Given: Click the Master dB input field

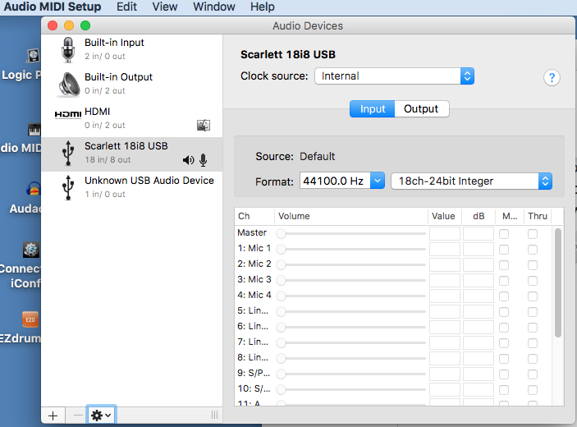Looking at the screenshot, I should 479,234.
